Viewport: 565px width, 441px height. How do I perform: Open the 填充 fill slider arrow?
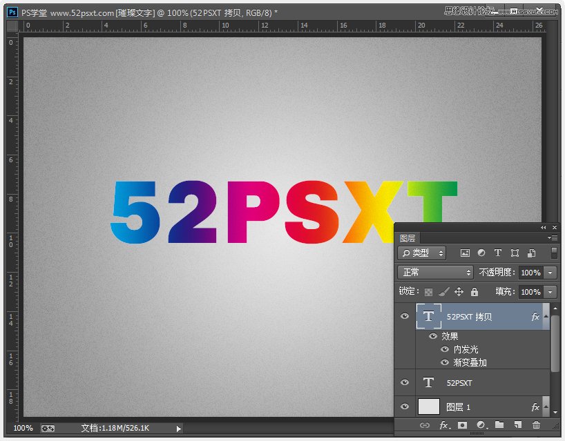[x=550, y=292]
